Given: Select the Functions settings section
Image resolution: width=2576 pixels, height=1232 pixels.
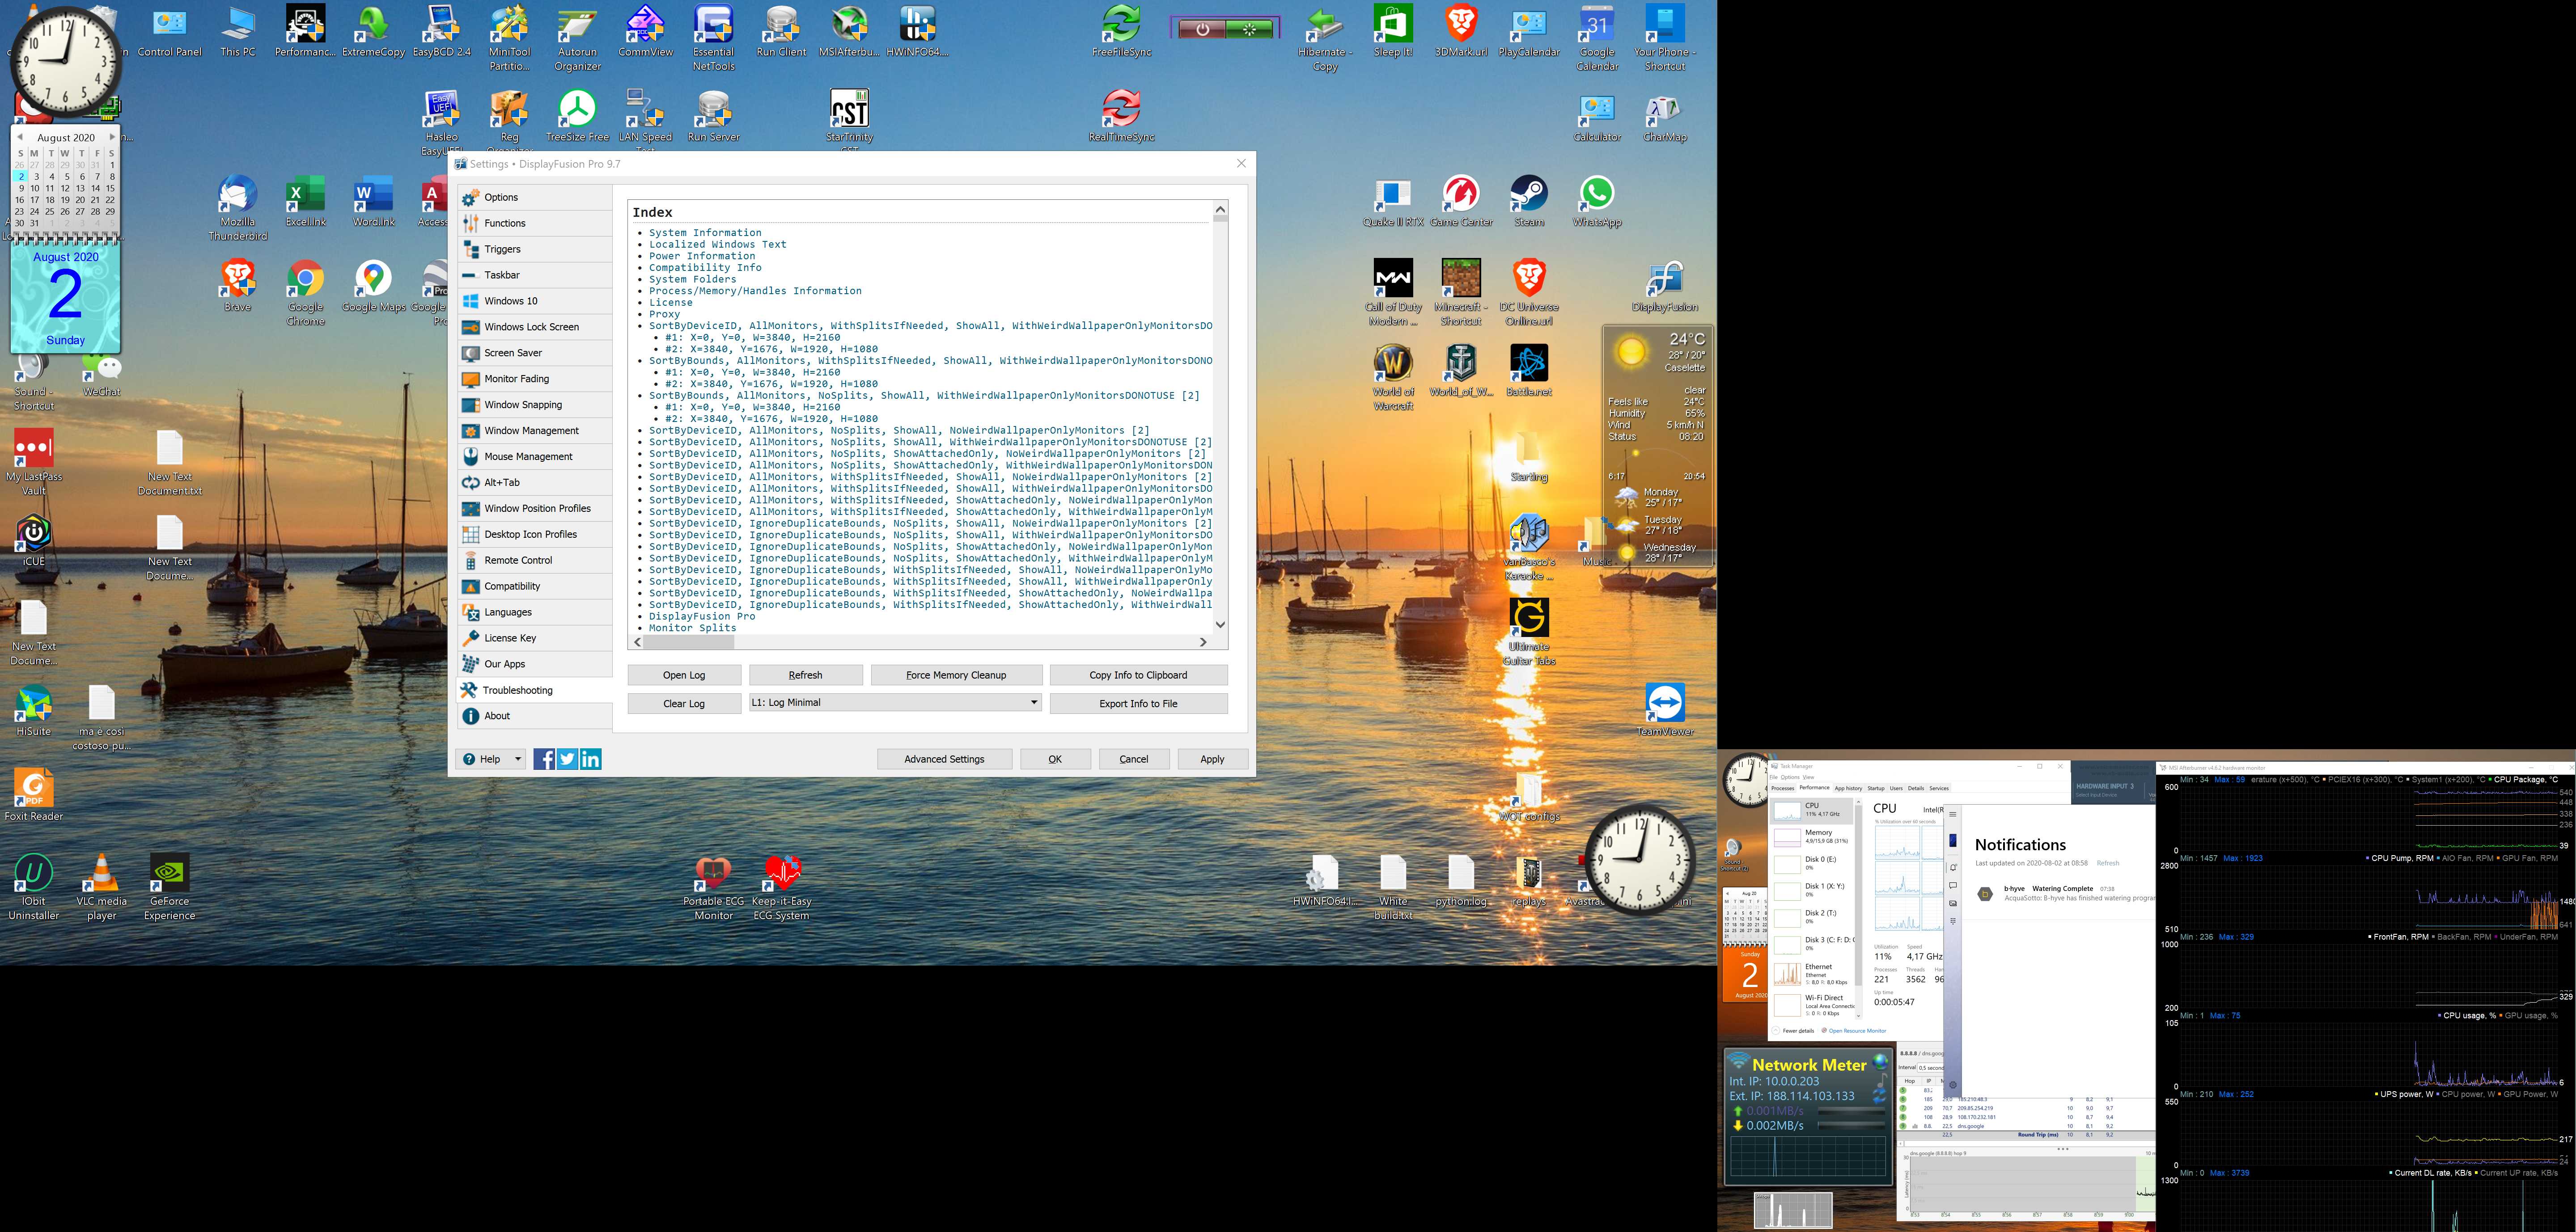Looking at the screenshot, I should [504, 223].
